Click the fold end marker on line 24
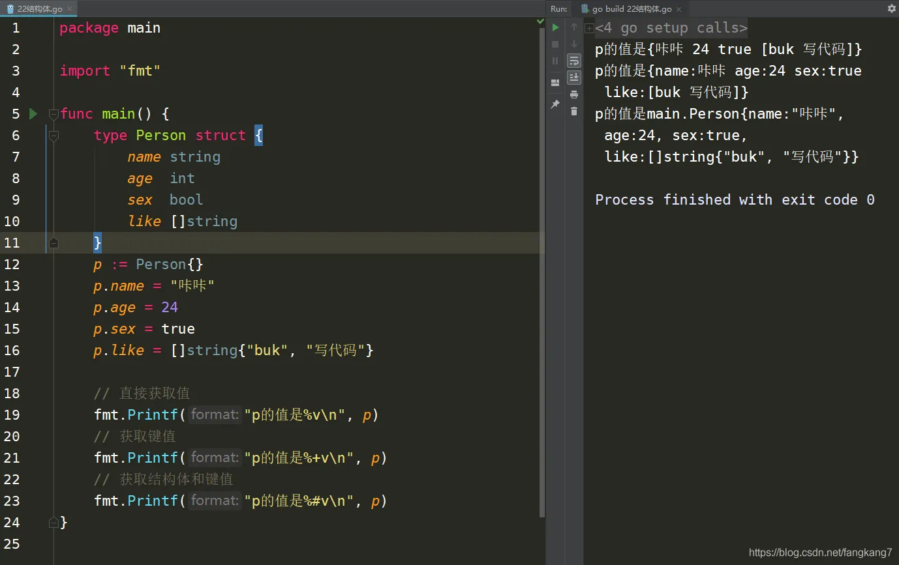The width and height of the screenshot is (899, 565). tap(54, 522)
